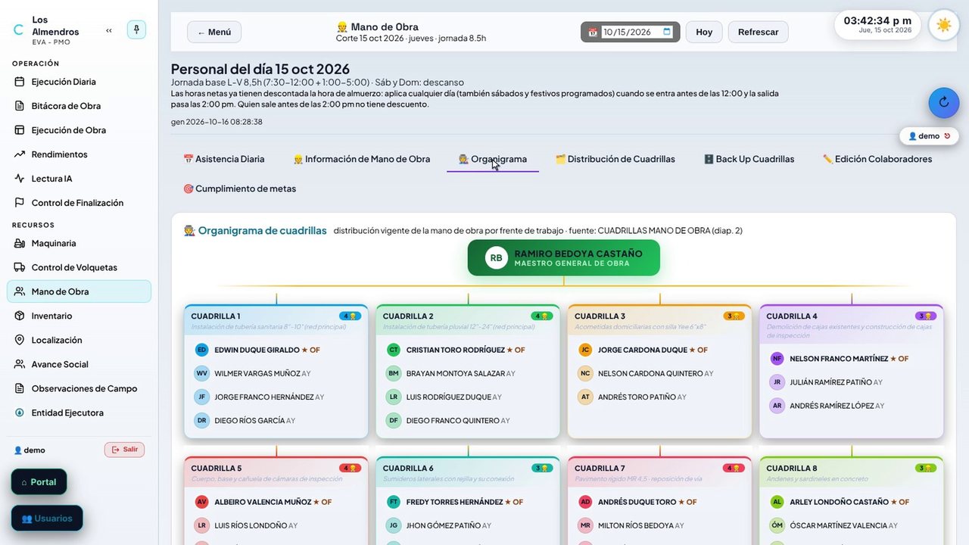The height and width of the screenshot is (545, 969).
Task: Click the Cuadrilla 5 card title
Action: pyautogui.click(x=217, y=469)
